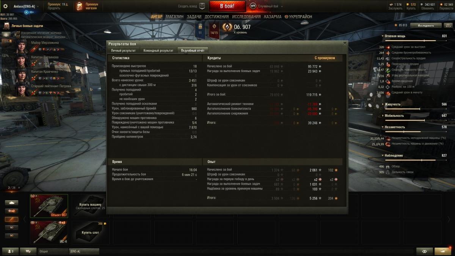Open the Premium shop icon

(79, 6)
